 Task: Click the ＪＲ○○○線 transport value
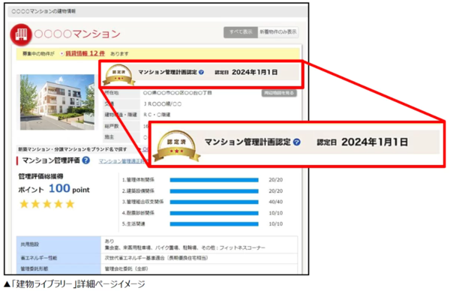click(163, 104)
